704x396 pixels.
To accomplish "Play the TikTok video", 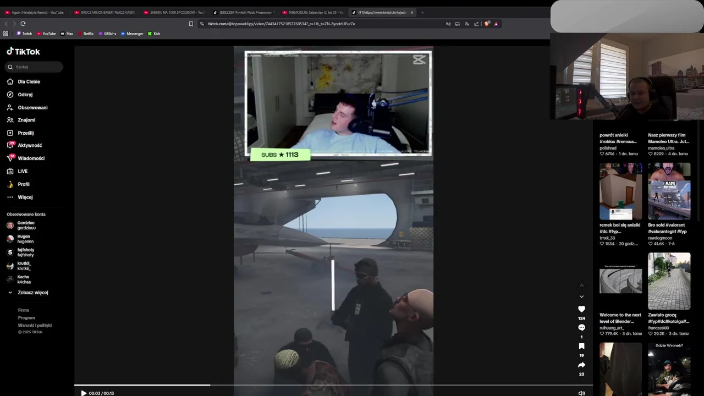I will coord(84,393).
